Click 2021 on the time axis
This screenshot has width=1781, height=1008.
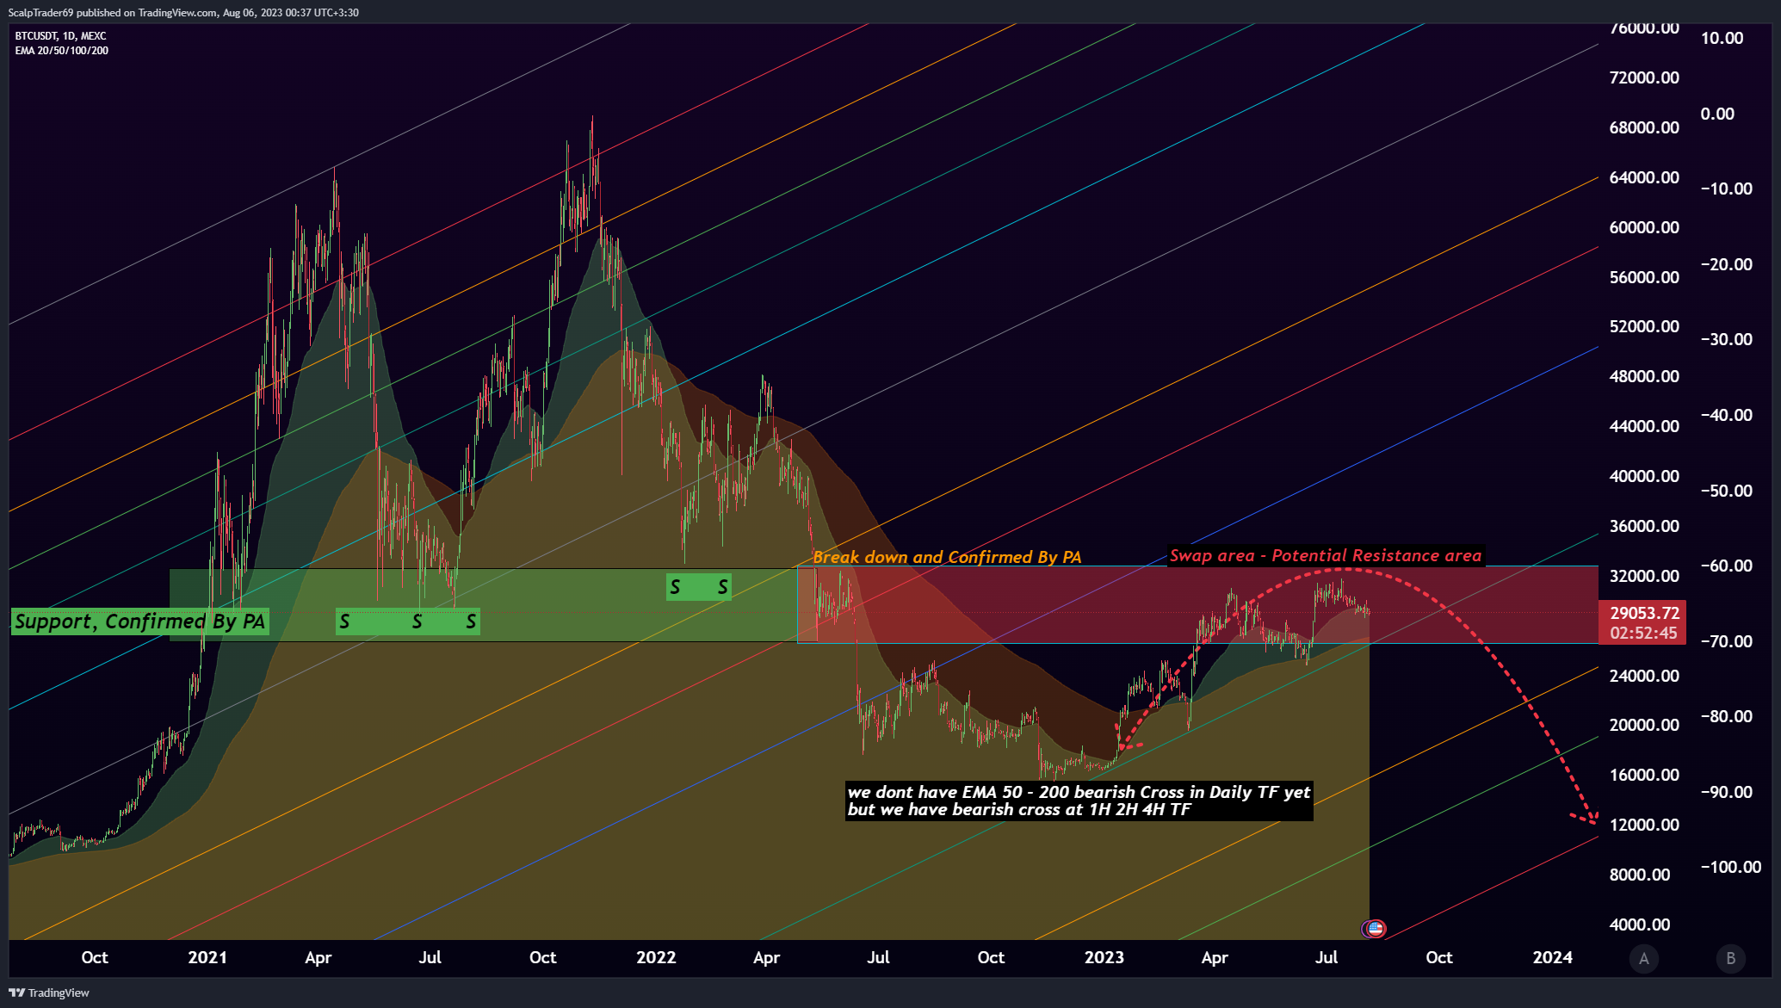(207, 957)
